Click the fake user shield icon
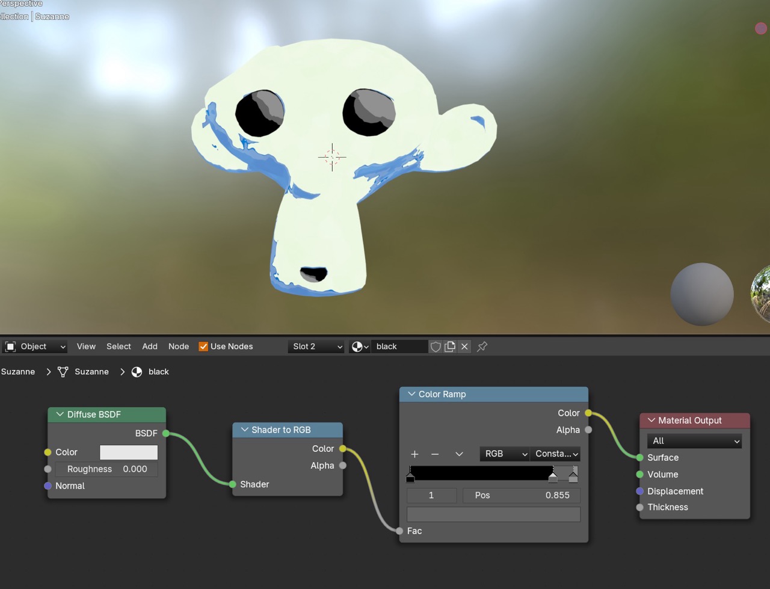This screenshot has height=589, width=770. pos(436,347)
